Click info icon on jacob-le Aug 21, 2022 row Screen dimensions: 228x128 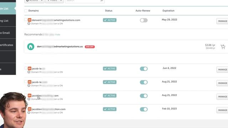(29, 85)
